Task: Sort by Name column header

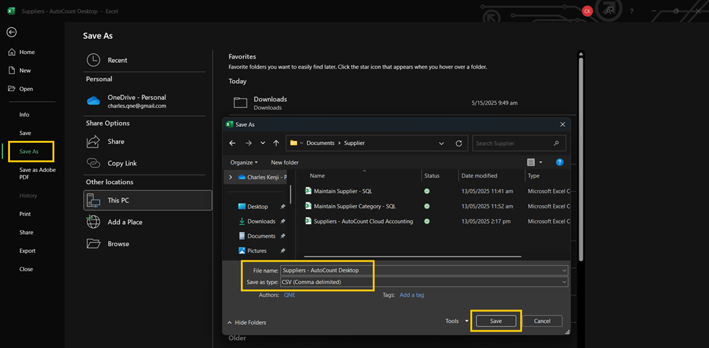Action: [317, 176]
